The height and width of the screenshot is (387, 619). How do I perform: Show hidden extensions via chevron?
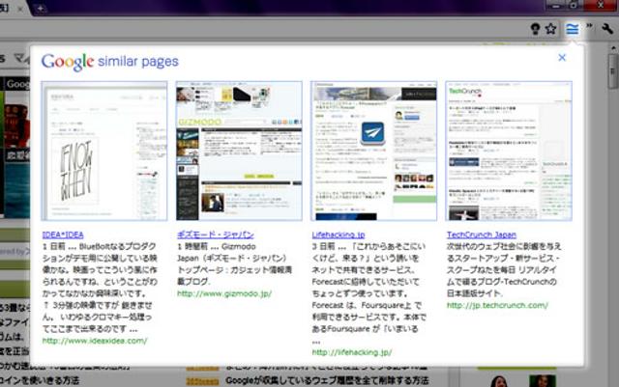pyautogui.click(x=589, y=27)
